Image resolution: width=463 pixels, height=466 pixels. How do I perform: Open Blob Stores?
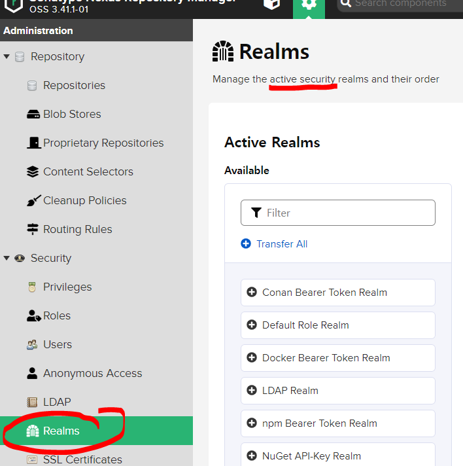tap(72, 114)
